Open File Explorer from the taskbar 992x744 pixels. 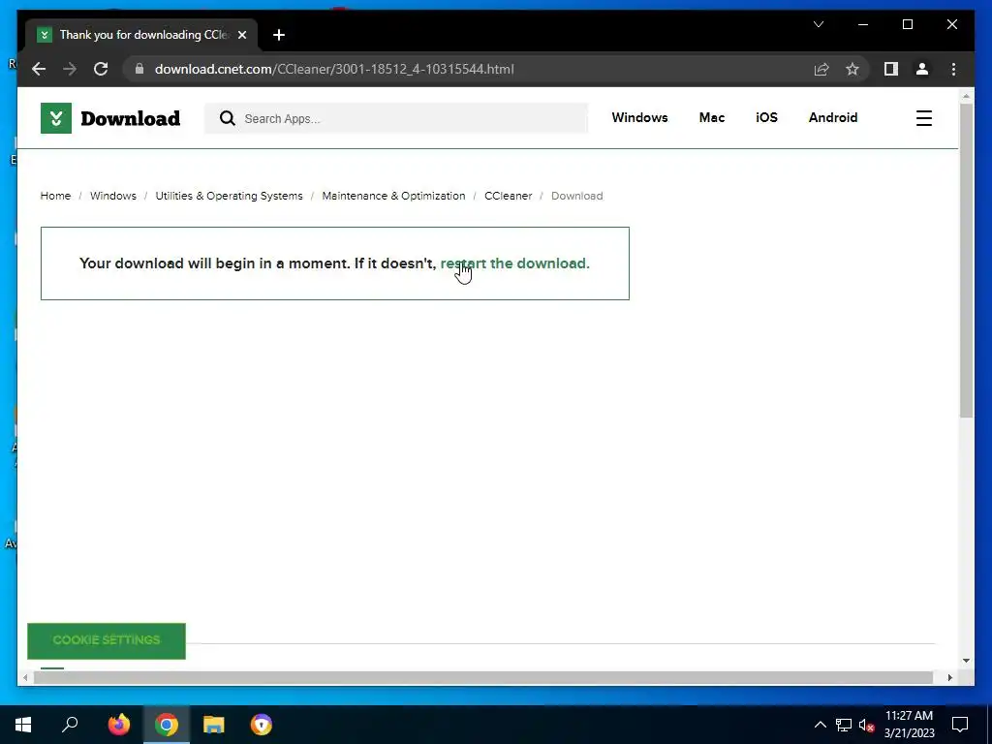click(x=214, y=725)
